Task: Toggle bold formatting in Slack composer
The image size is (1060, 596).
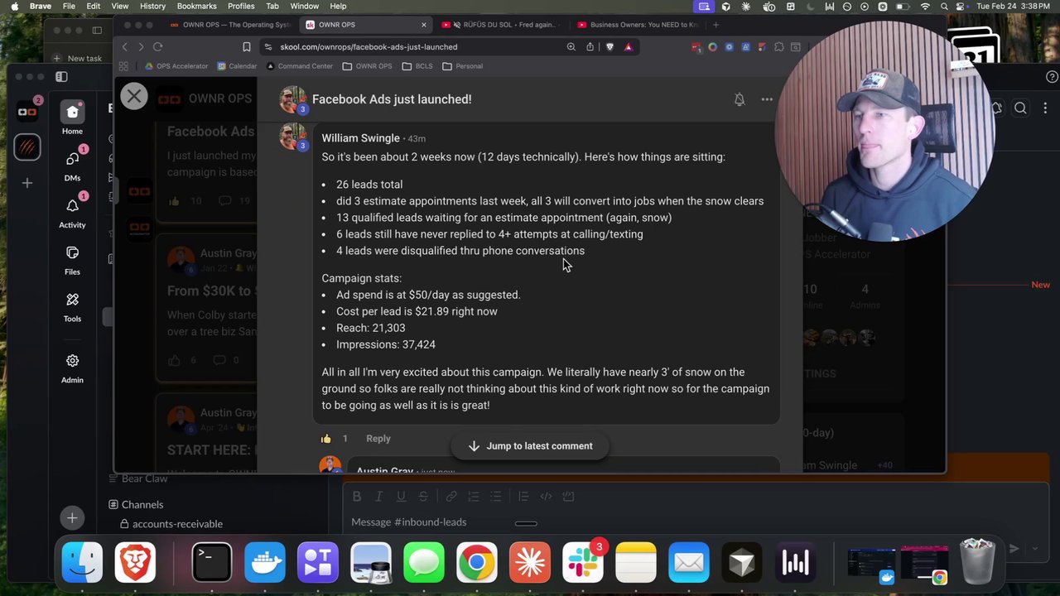Action: click(x=357, y=497)
